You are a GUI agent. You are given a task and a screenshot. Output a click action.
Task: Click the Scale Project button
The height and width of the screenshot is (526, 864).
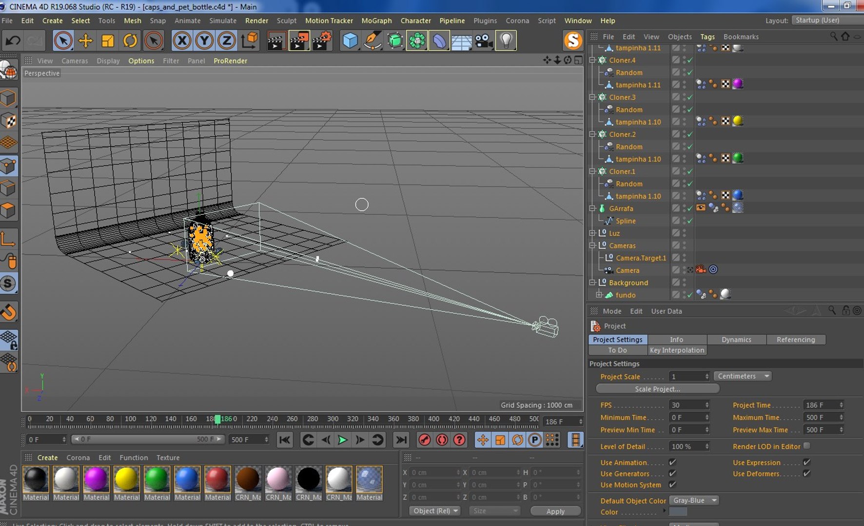[x=657, y=389]
